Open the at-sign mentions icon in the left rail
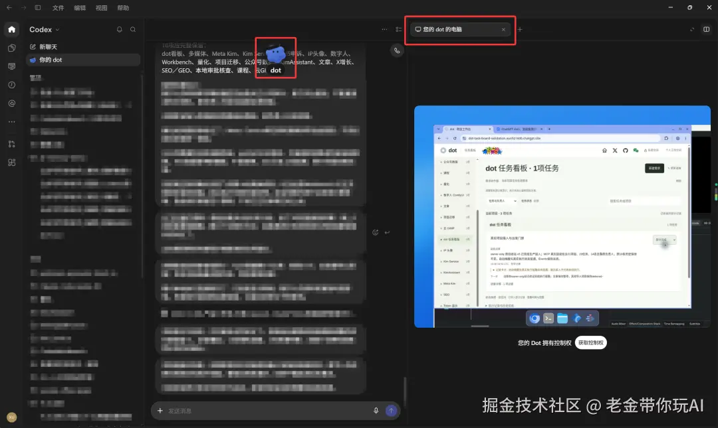Viewport: 718px width, 428px height. pyautogui.click(x=11, y=104)
